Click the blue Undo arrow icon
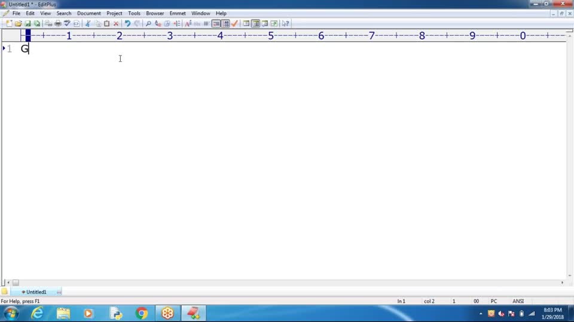574x322 pixels. 127,24
